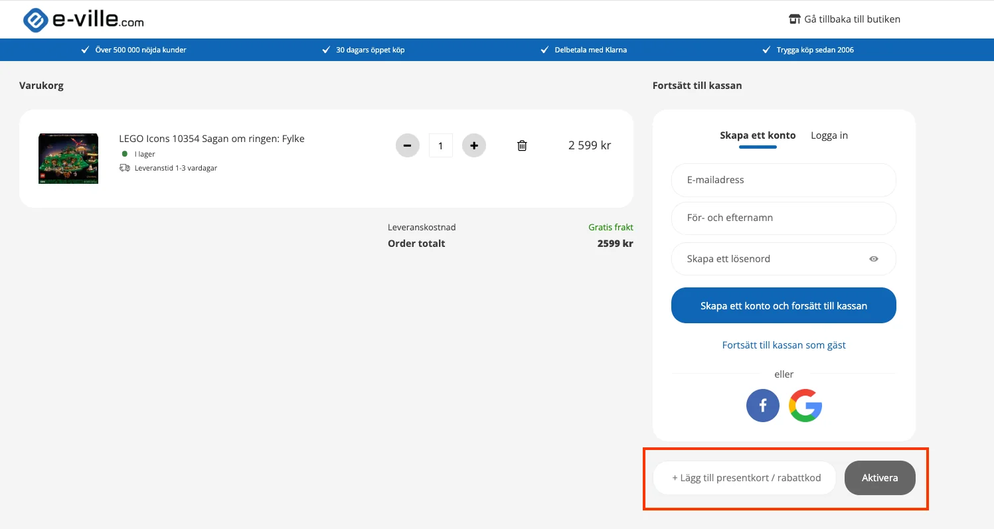Increase quantity with the plus button
The image size is (994, 529).
[x=473, y=145]
